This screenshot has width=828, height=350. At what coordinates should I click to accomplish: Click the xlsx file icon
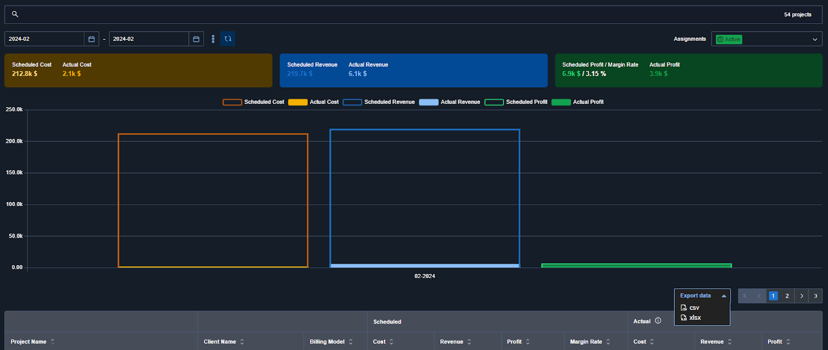(684, 317)
